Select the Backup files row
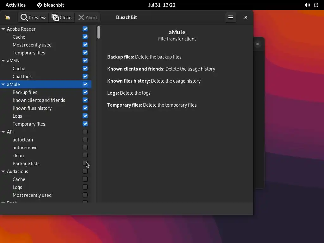This screenshot has width=324, height=243. coord(46,92)
